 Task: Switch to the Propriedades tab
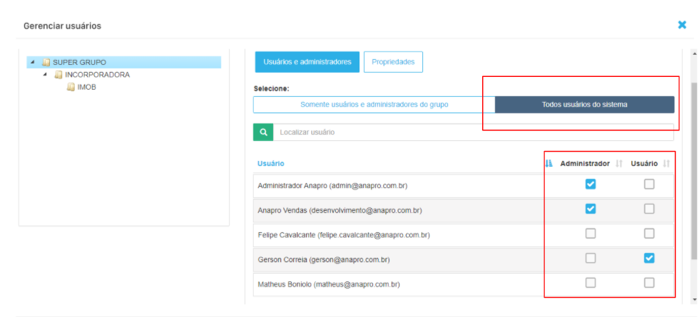click(x=393, y=62)
